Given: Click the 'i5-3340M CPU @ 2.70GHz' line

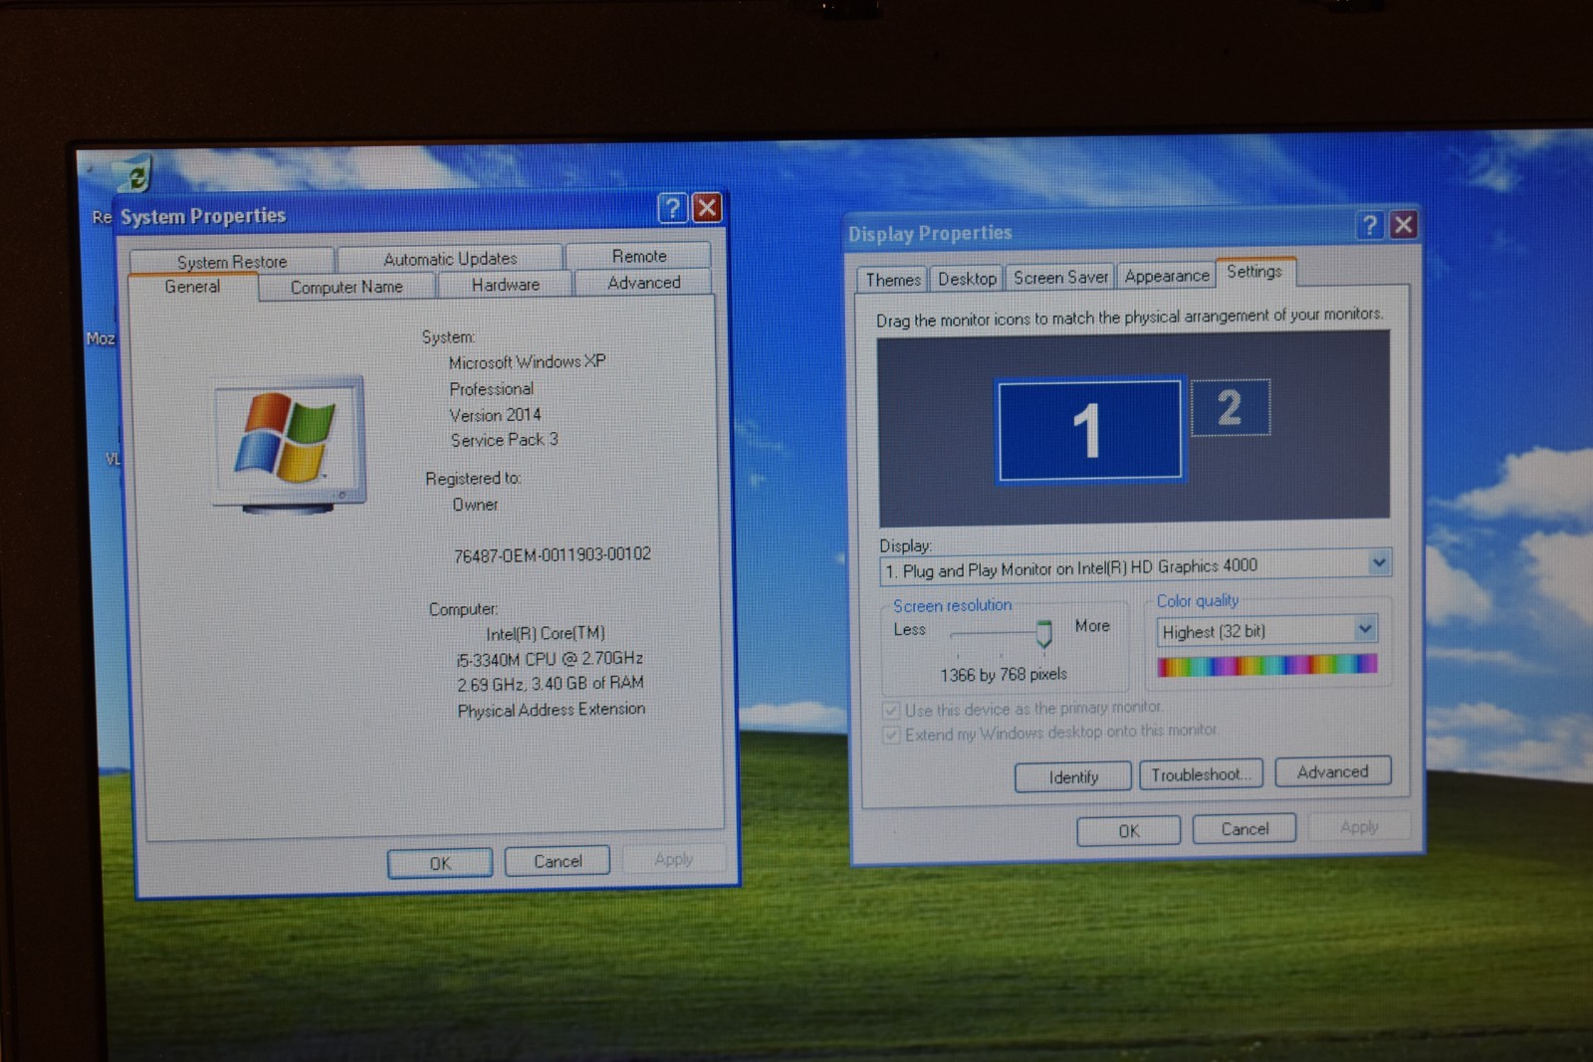Looking at the screenshot, I should click(x=550, y=659).
